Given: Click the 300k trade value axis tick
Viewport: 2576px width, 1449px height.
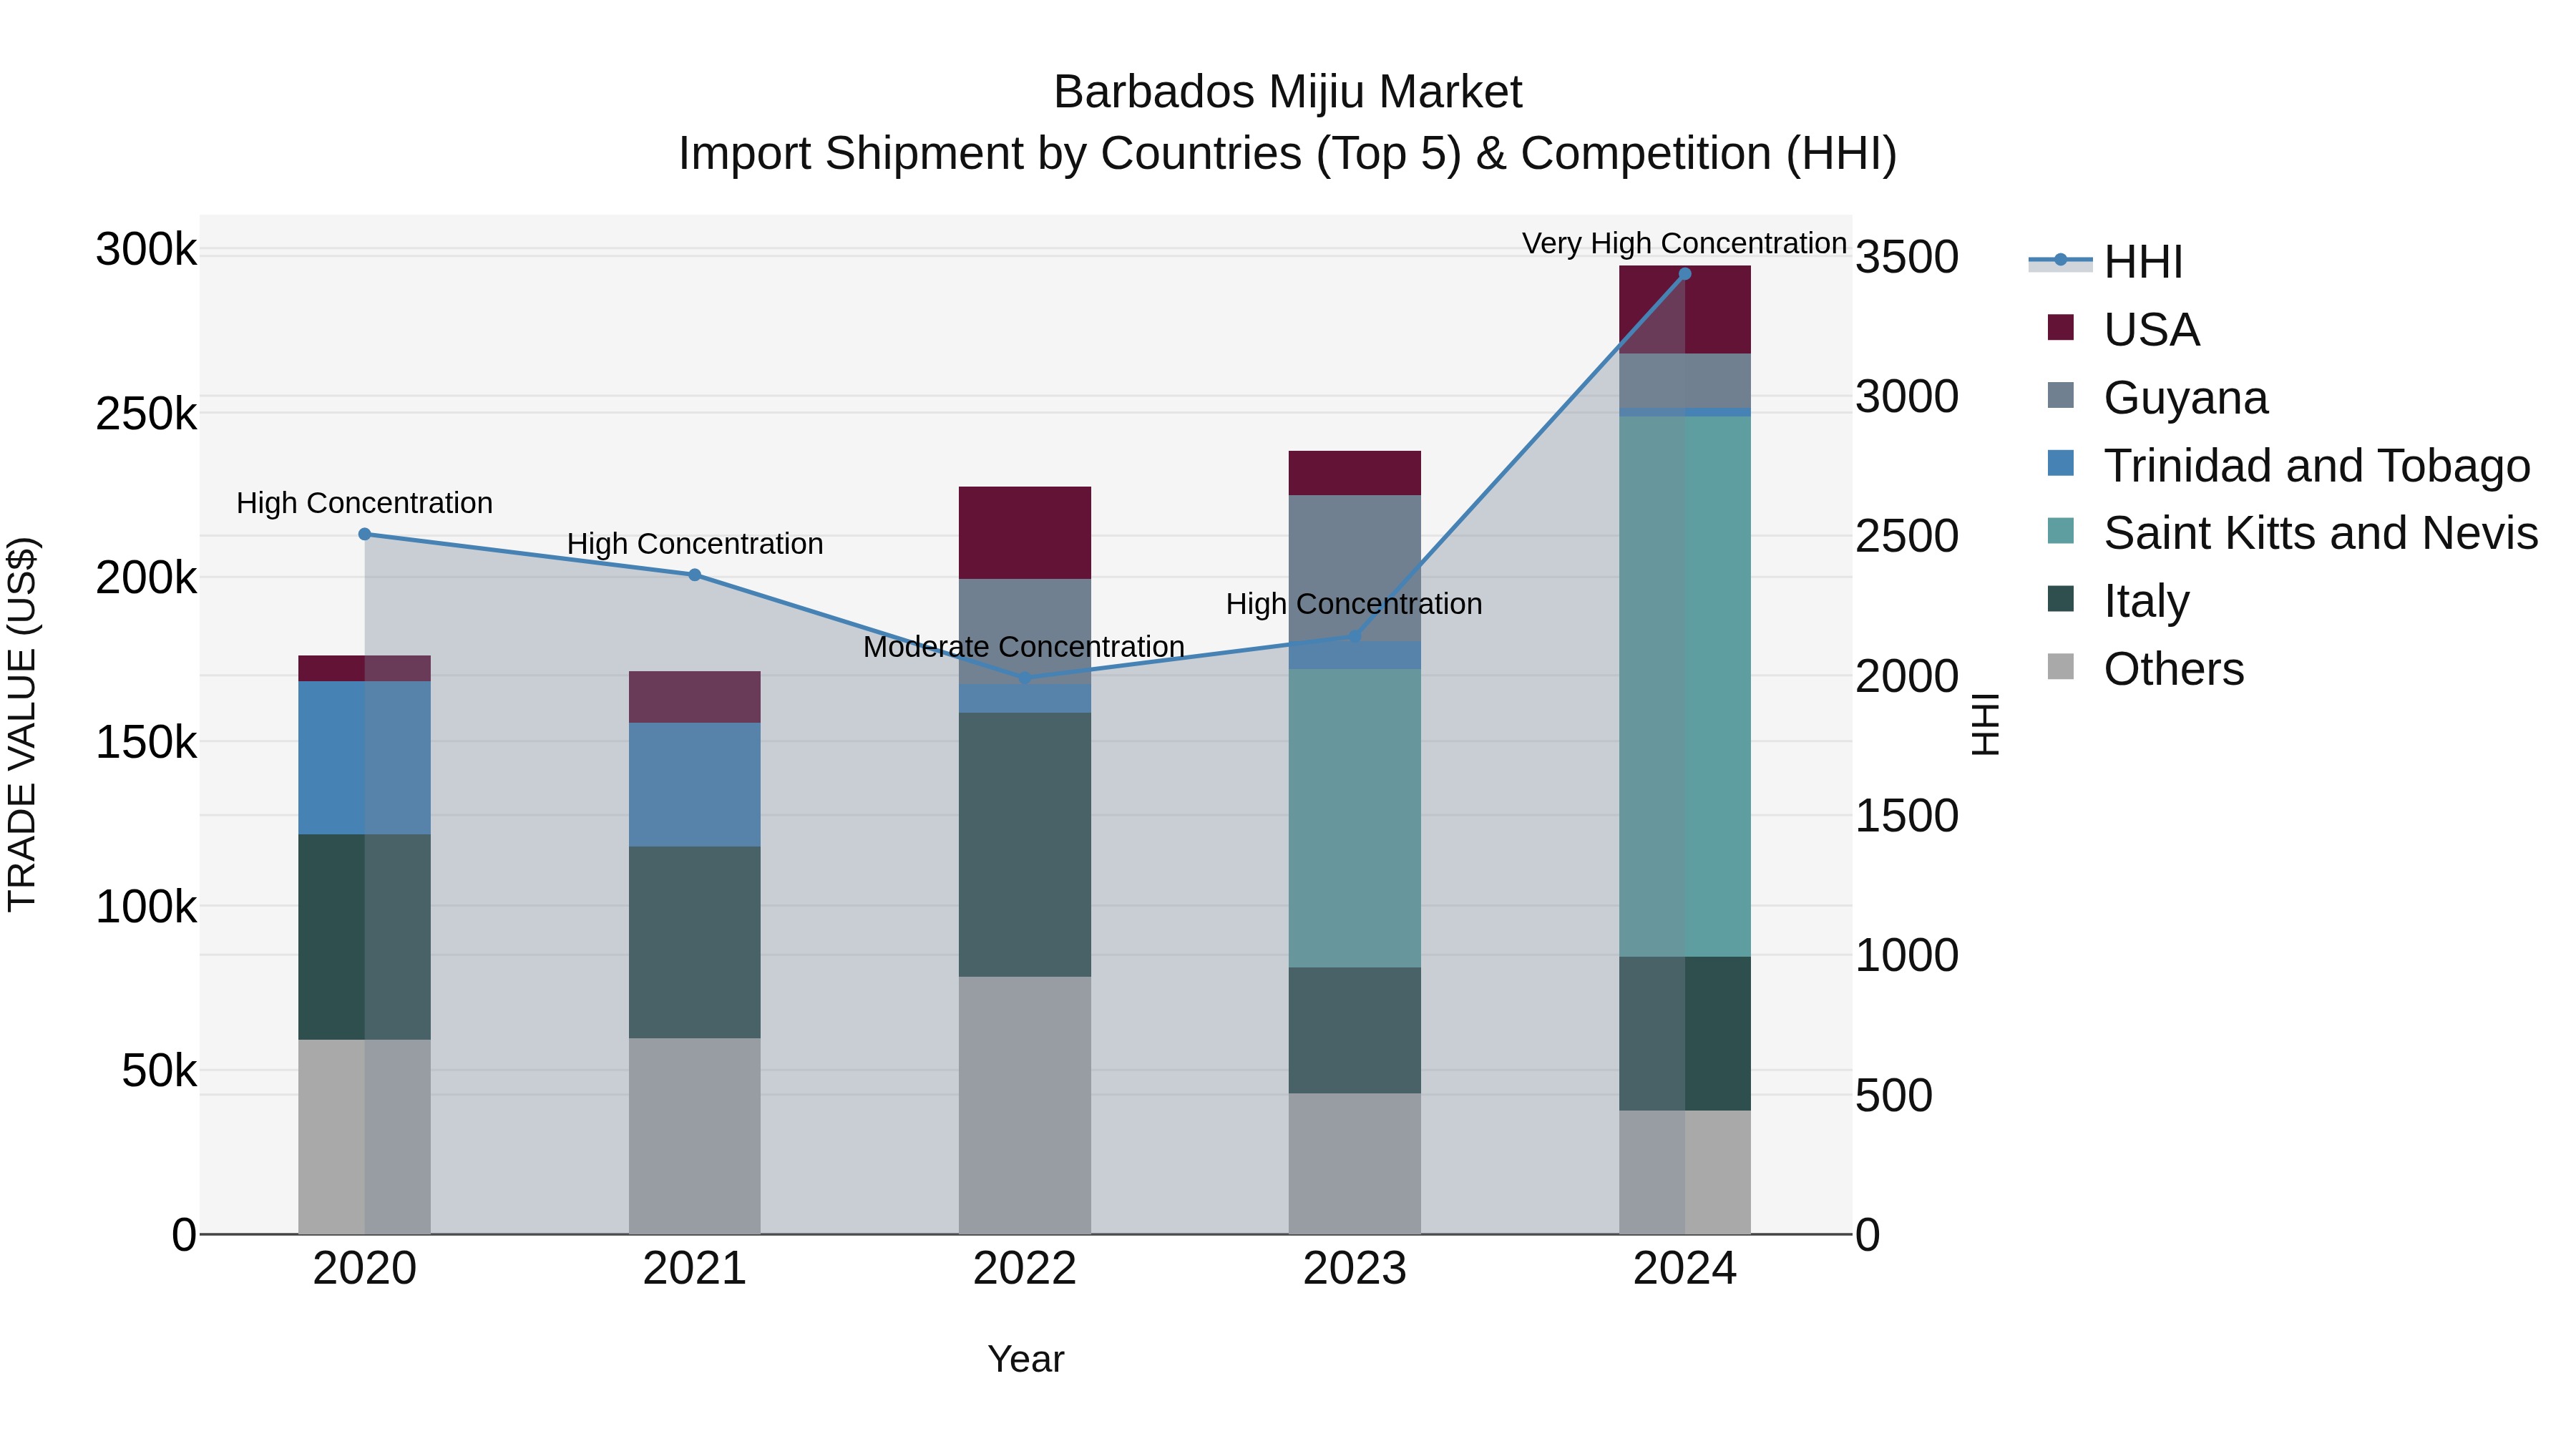Looking at the screenshot, I should click(146, 249).
